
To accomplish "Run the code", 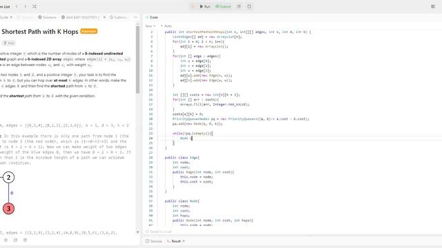I will pyautogui.click(x=205, y=6).
